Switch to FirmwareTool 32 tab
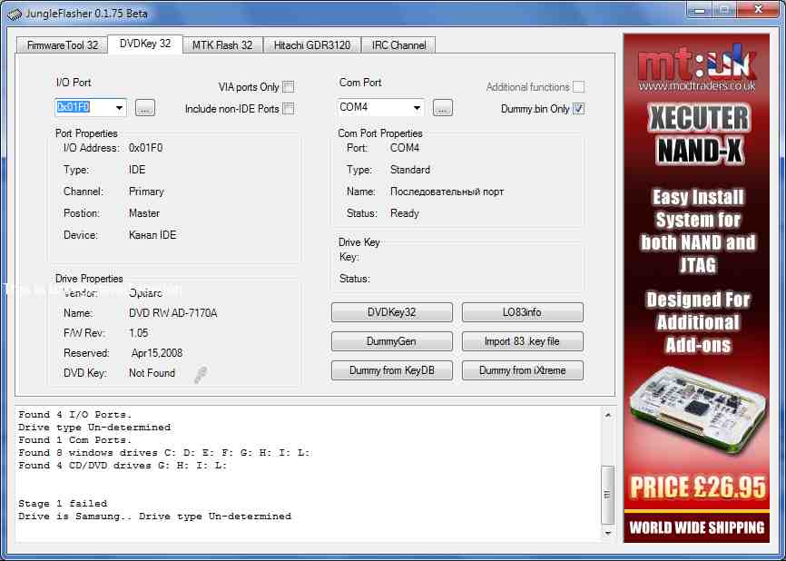The image size is (786, 561). click(x=61, y=44)
